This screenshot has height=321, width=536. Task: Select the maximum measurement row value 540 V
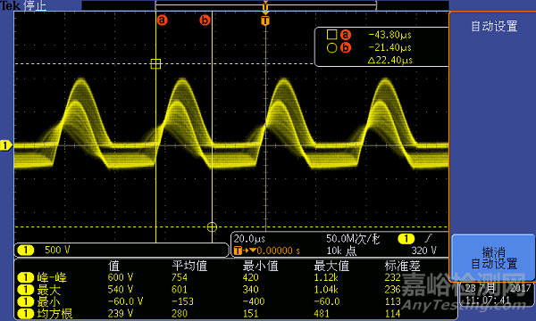121,289
